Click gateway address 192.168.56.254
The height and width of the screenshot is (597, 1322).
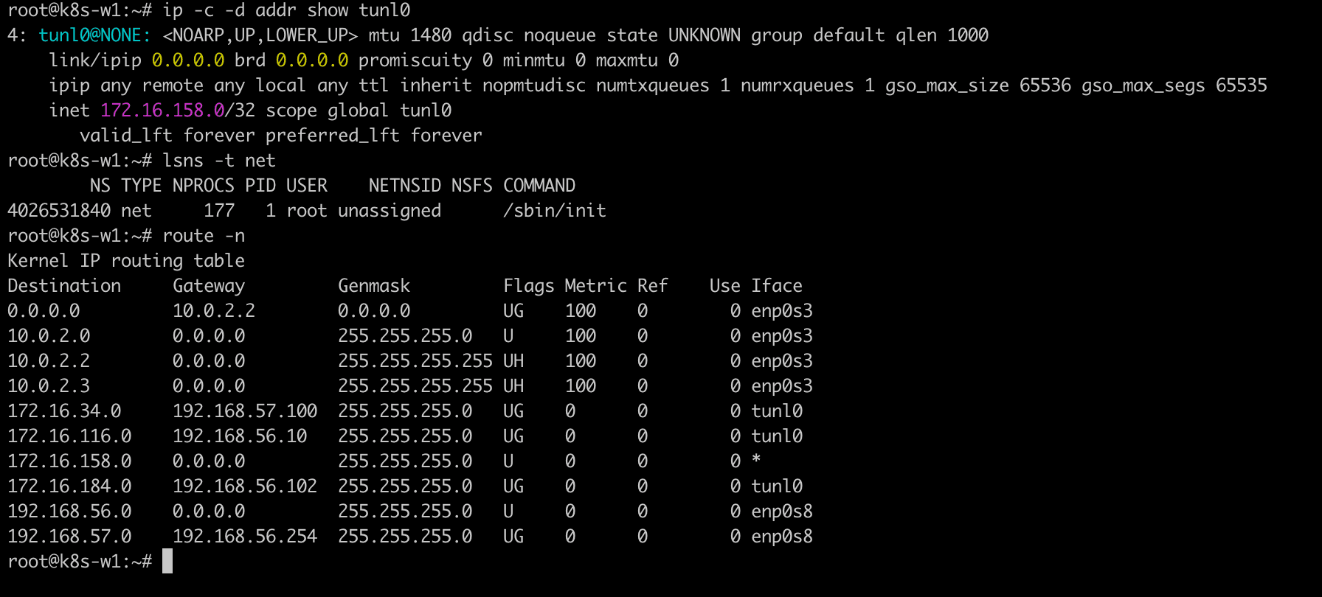tap(245, 537)
